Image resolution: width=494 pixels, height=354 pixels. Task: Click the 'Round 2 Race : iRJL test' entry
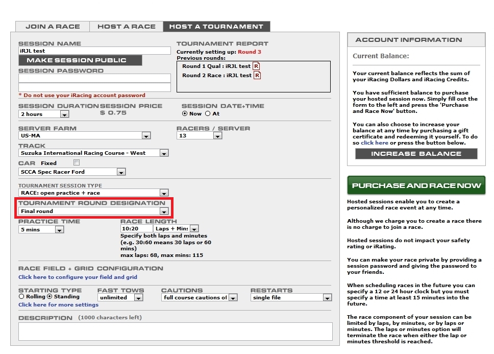217,75
